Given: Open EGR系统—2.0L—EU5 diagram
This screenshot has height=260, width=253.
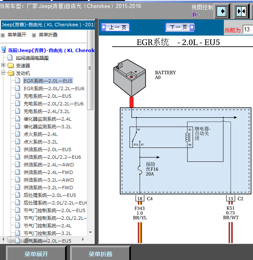Looking at the screenshot, I should [x=48, y=81].
